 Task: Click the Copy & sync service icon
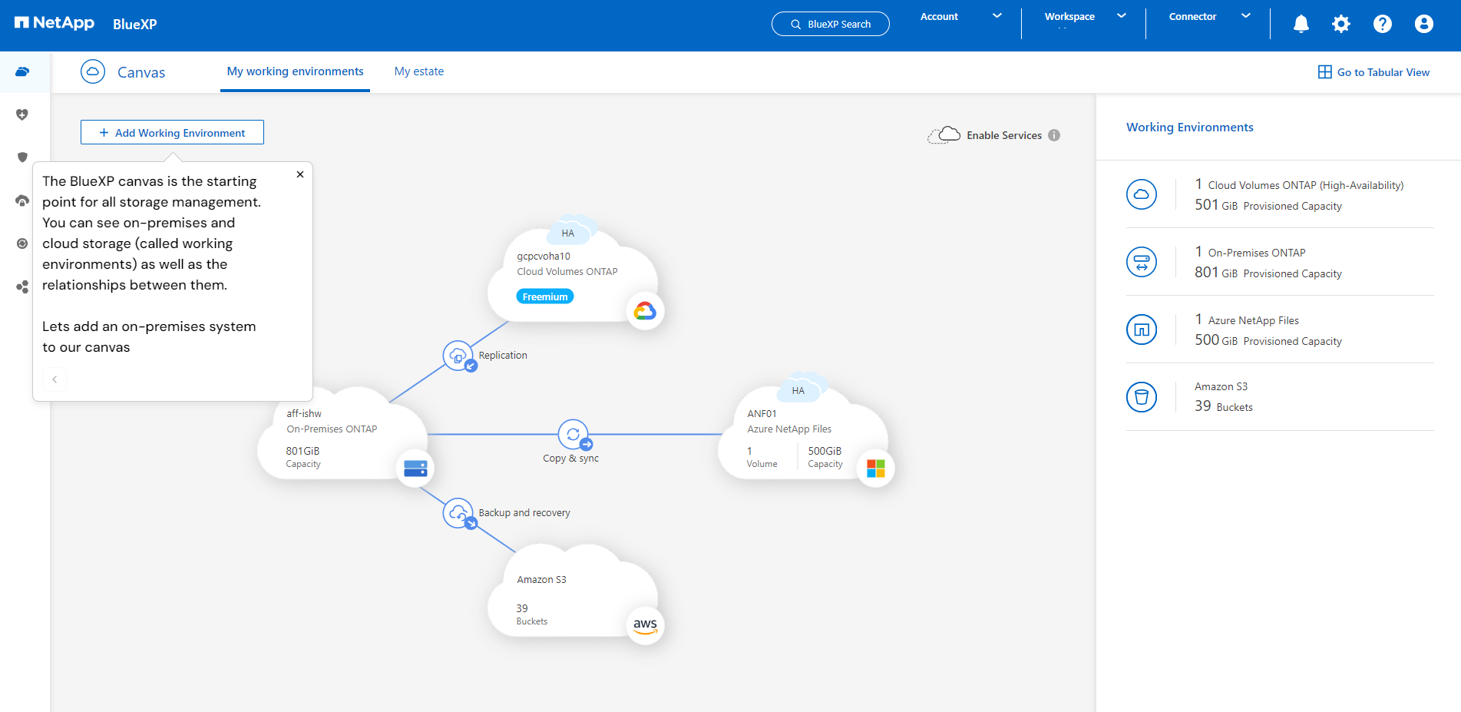coord(573,435)
